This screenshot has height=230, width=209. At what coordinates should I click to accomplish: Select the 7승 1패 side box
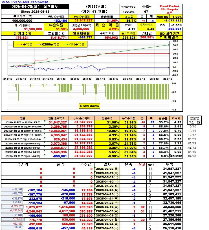pos(194,122)
